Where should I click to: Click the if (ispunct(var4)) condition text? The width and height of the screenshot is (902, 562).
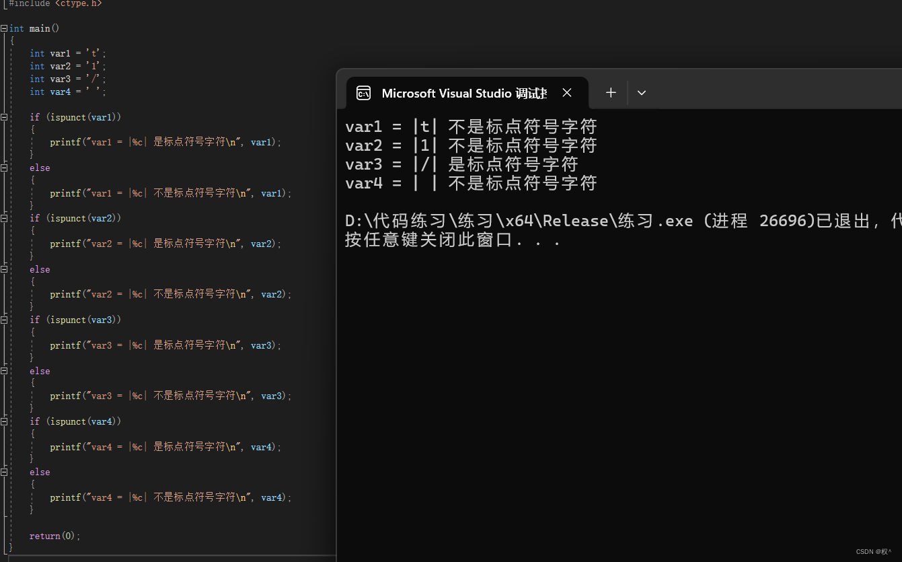tap(75, 421)
